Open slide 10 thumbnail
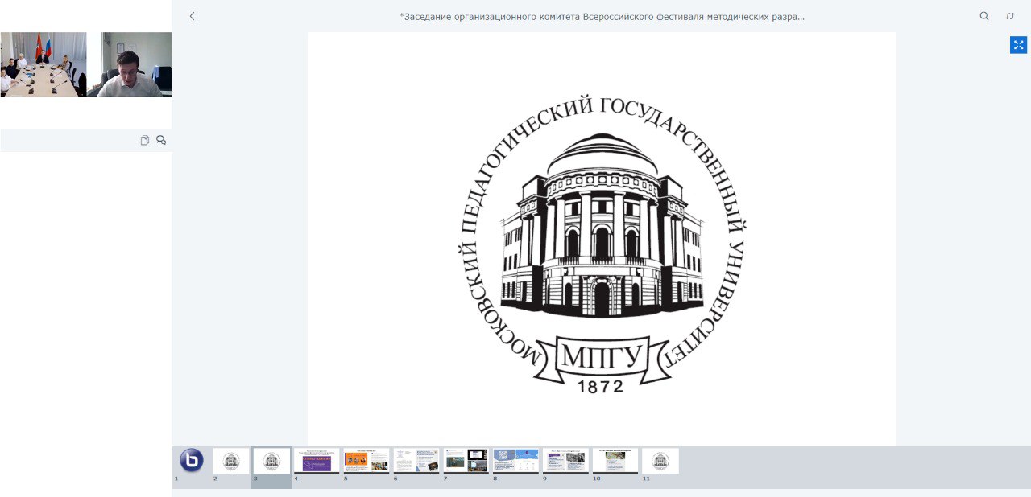The height and width of the screenshot is (497, 1031). point(615,461)
